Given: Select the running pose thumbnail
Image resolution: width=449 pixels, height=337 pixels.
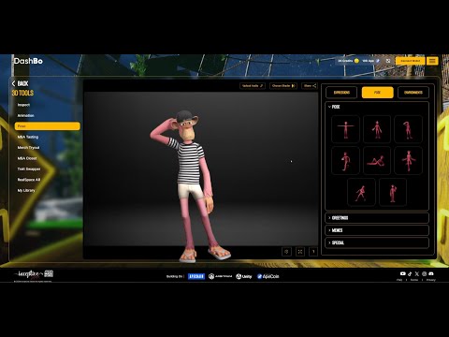Looking at the screenshot, I should pyautogui.click(x=361, y=193).
